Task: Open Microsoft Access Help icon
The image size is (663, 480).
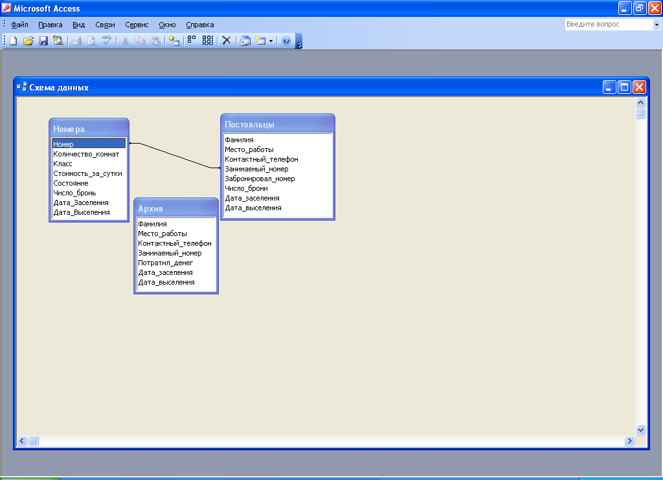Action: coord(286,41)
